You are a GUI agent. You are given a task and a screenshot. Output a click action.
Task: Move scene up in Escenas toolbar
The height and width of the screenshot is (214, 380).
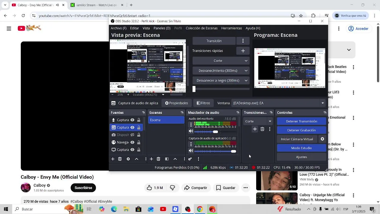click(x=175, y=159)
